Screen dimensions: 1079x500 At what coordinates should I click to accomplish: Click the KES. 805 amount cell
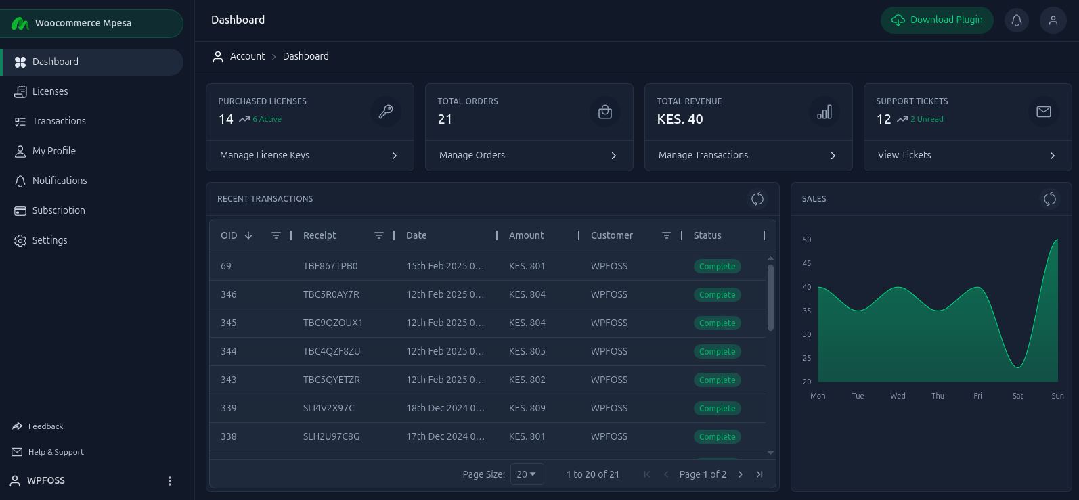527,352
